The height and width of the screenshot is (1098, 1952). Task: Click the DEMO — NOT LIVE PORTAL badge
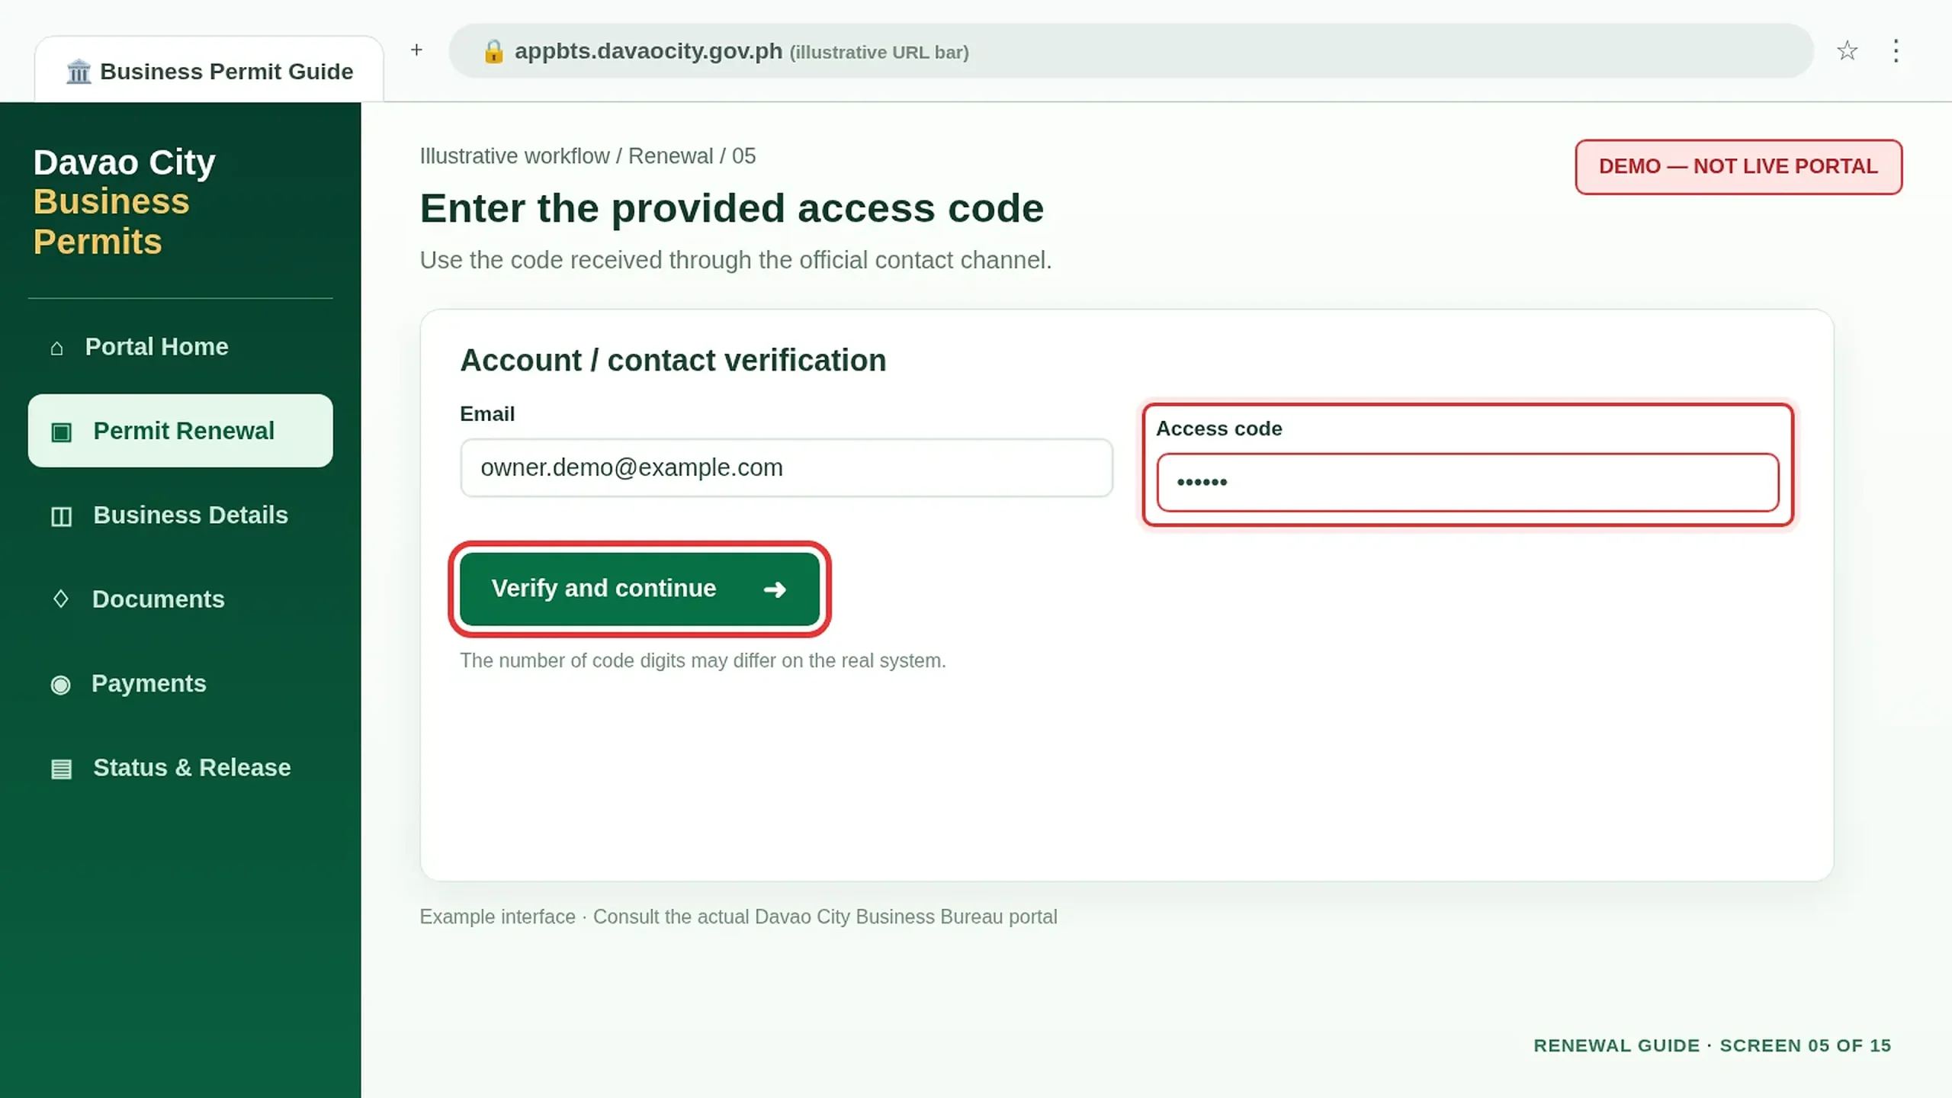[x=1738, y=166]
